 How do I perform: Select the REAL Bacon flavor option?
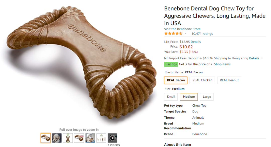pyautogui.click(x=176, y=80)
